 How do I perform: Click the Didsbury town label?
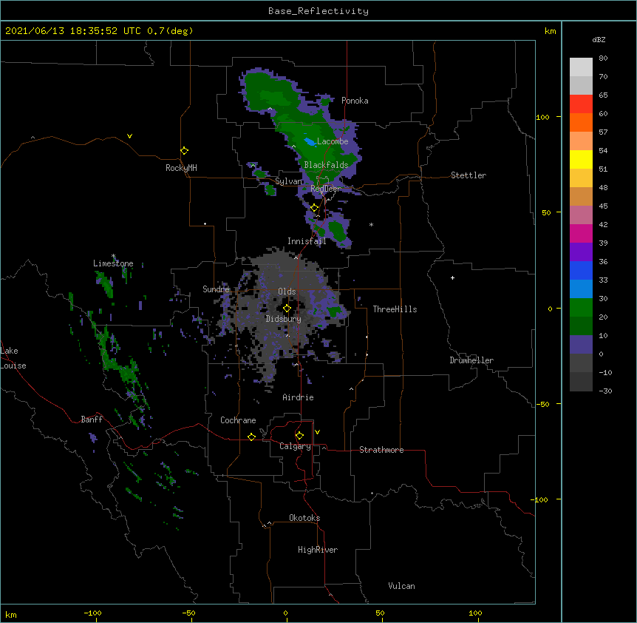click(284, 319)
